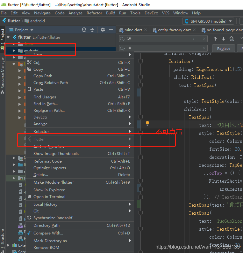Hide the Project panel with minus icon
Viewport: 243px width, 253px height.
(x=111, y=30)
